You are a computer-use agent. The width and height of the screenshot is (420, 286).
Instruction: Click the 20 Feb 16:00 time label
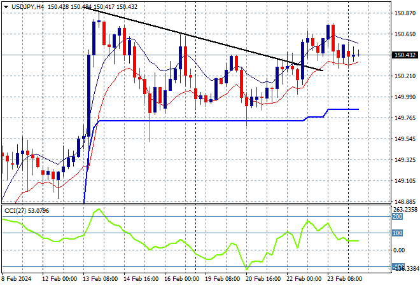coord(263,279)
